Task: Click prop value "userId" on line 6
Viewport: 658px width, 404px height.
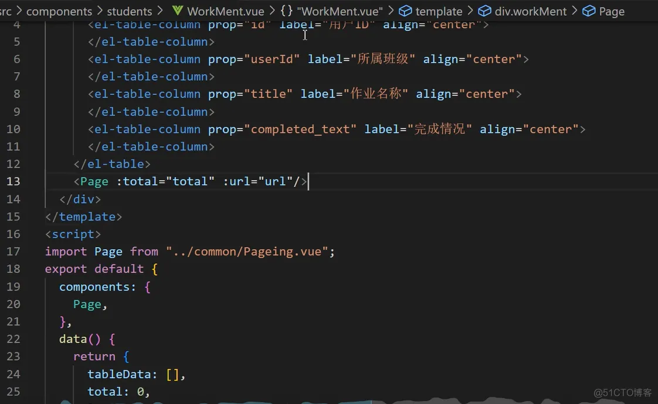Action: point(272,59)
